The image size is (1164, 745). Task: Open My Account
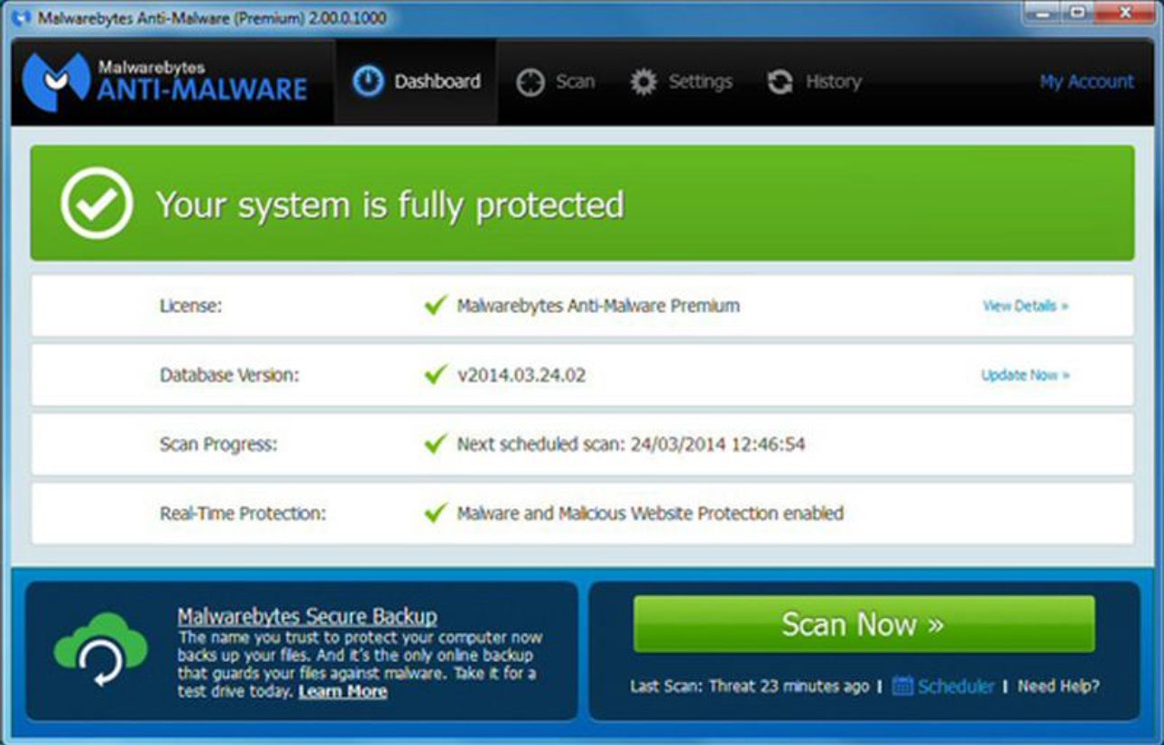pos(1086,82)
